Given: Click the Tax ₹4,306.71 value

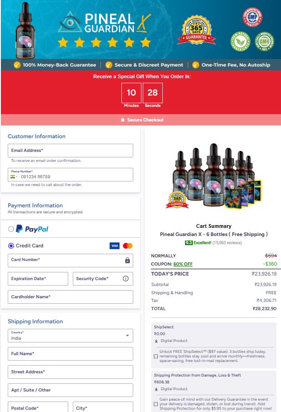Looking at the screenshot, I should 266,300.
